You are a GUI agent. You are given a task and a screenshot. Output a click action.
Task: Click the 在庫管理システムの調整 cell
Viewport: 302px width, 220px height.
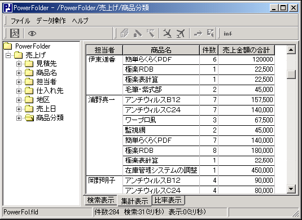coord(161,170)
